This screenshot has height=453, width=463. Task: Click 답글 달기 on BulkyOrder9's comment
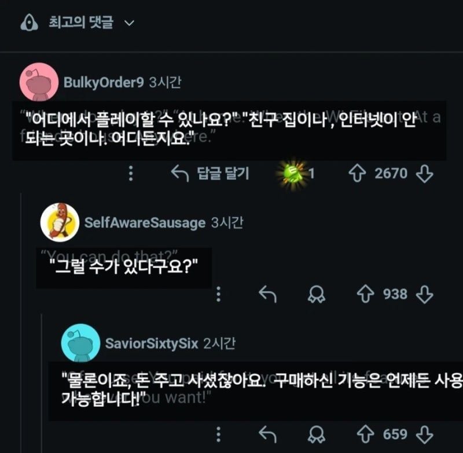click(x=210, y=173)
